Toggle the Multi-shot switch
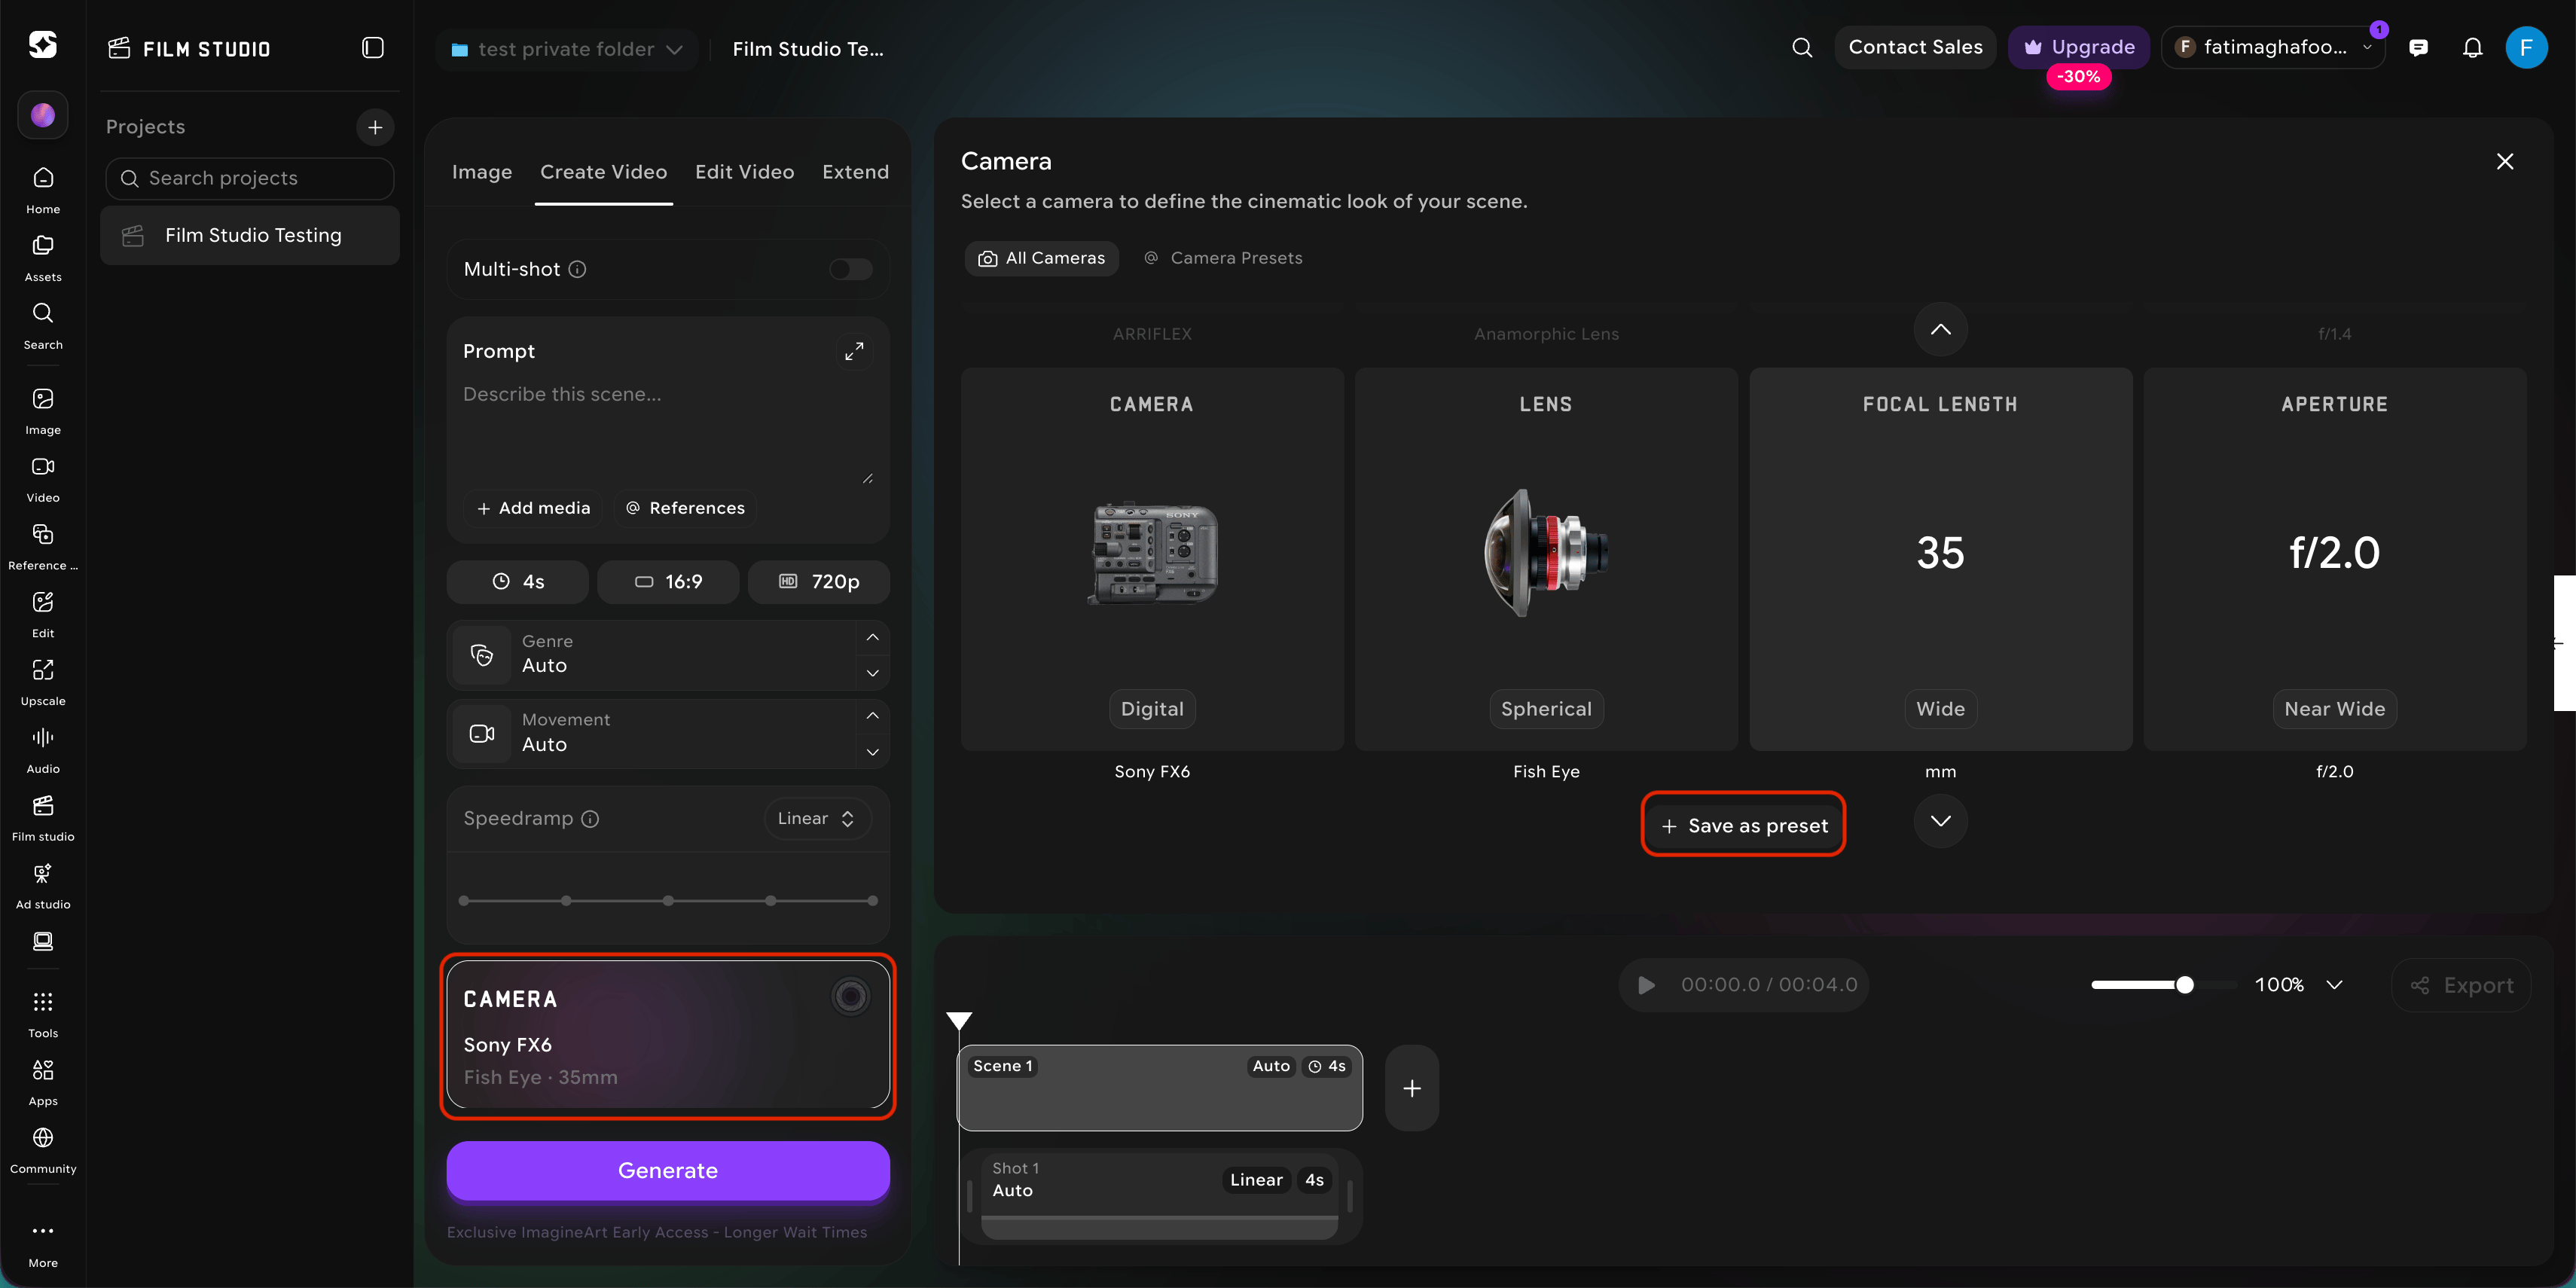Viewport: 2576px width, 1288px height. (x=851, y=269)
